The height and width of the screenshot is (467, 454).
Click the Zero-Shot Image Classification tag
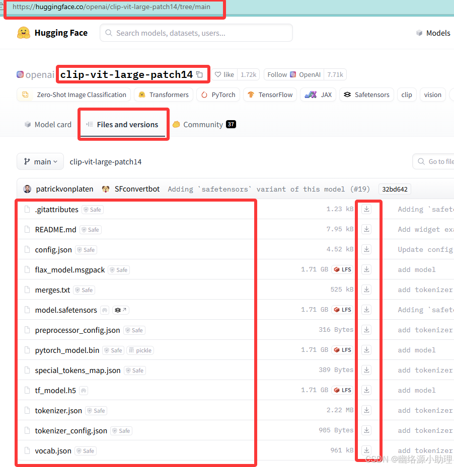73,95
